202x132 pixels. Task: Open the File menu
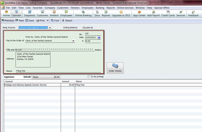[8, 8]
